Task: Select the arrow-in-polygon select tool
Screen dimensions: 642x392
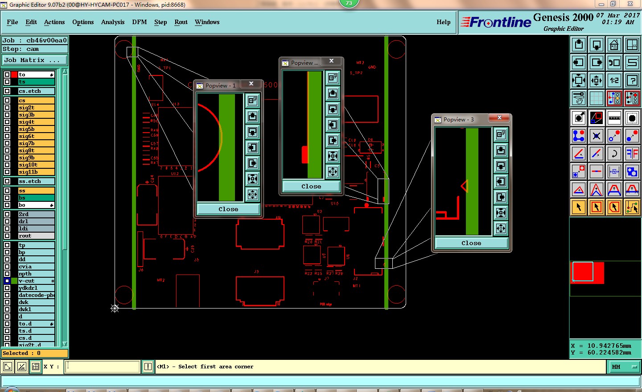Action: tap(614, 207)
